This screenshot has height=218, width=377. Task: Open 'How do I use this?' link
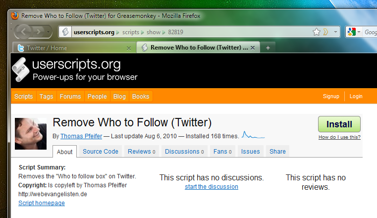coord(339,137)
